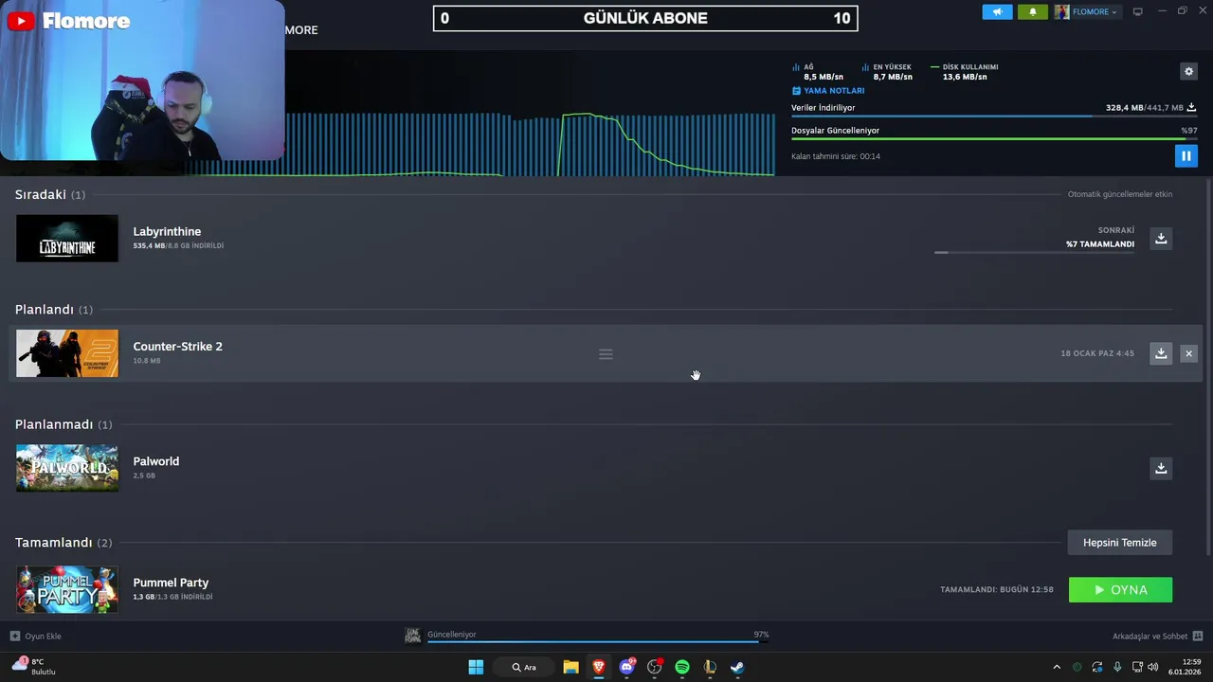Screen dimensions: 1213x682
Task: Download Counter-Strike 2 update now
Action: tap(1161, 353)
